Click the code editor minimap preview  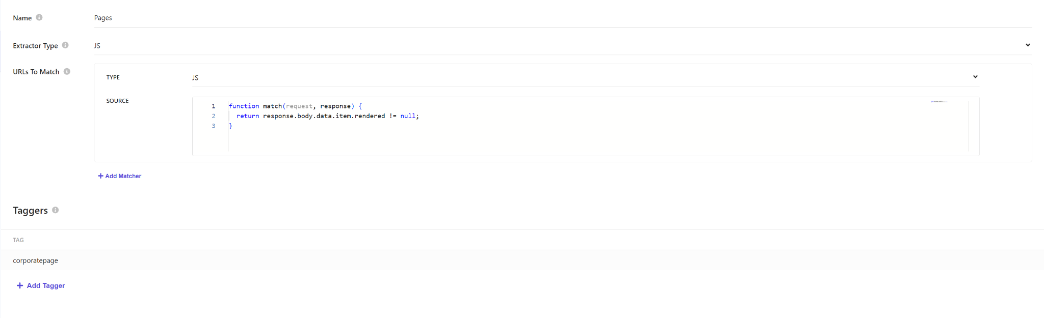point(939,102)
